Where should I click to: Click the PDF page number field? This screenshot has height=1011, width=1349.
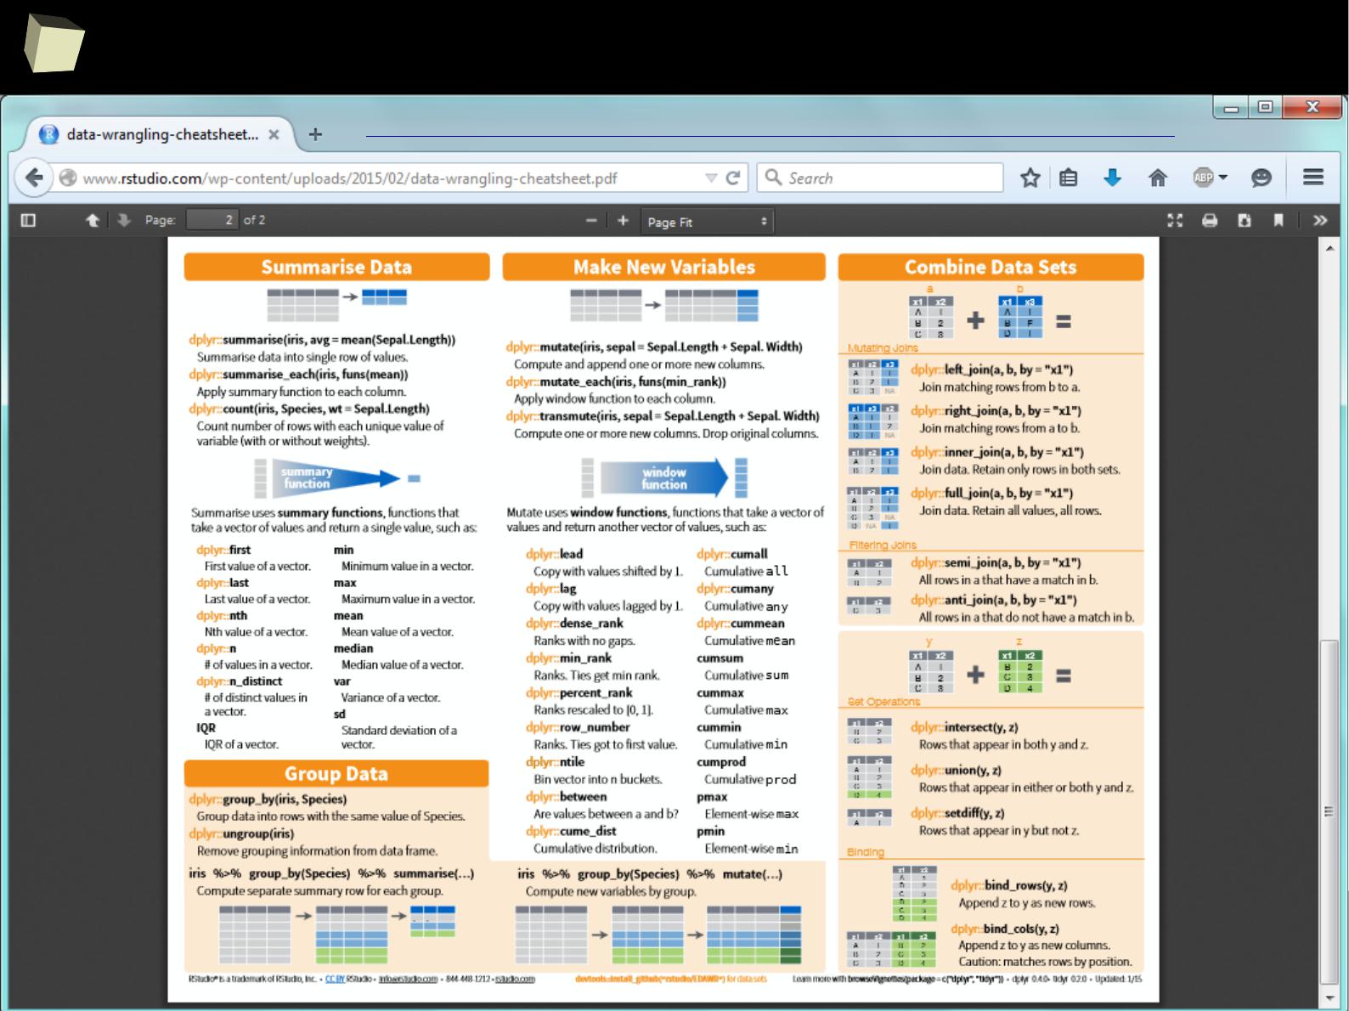tap(212, 220)
